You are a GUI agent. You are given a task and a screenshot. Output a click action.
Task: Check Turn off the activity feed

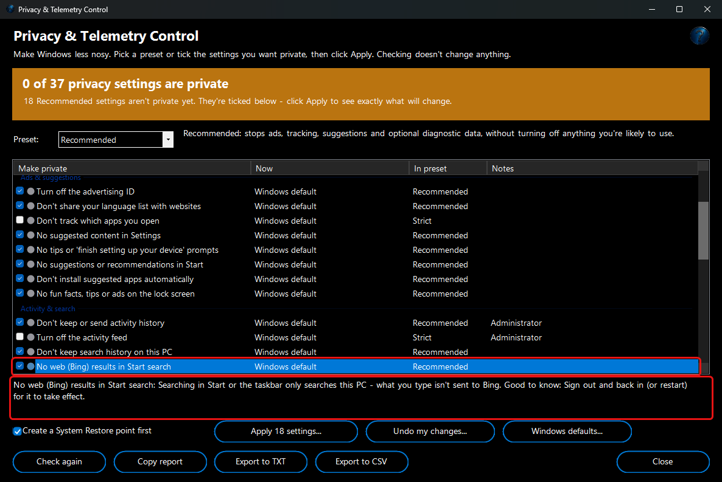[20, 337]
